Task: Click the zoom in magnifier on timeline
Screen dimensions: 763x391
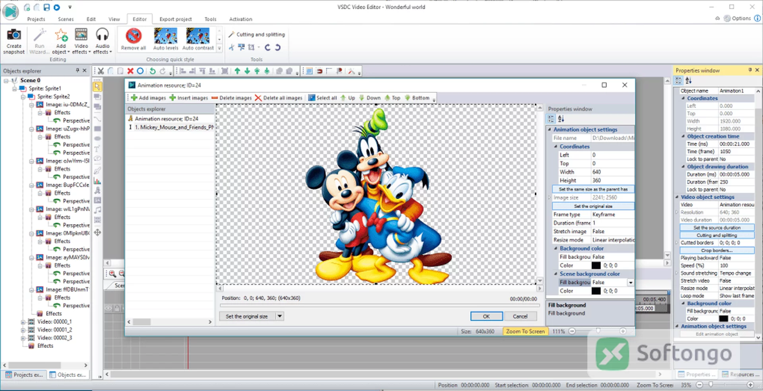Action: (112, 274)
